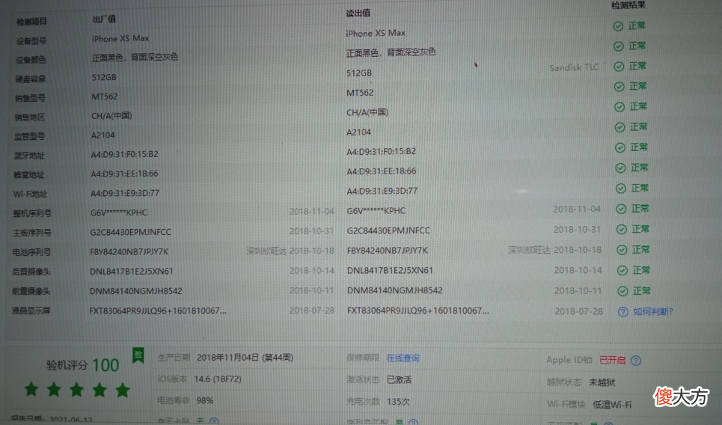Click 2018-11-04 date in the 出厂值 column
This screenshot has width=722, height=425.
coord(312,212)
